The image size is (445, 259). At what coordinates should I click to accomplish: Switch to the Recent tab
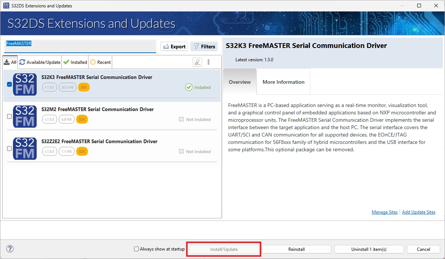tap(100, 62)
